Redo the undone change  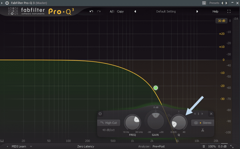(99, 11)
